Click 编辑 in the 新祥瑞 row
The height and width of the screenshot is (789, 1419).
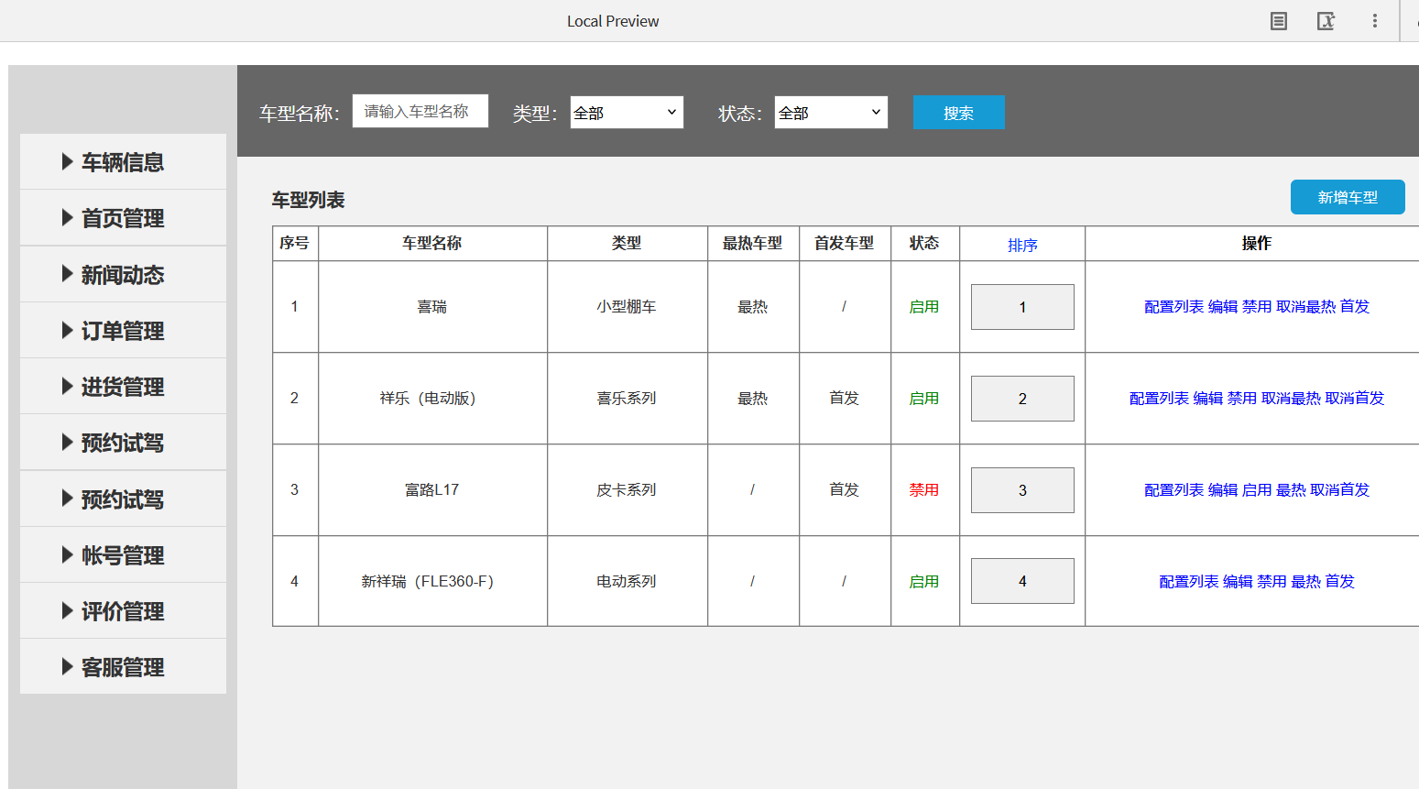1238,582
